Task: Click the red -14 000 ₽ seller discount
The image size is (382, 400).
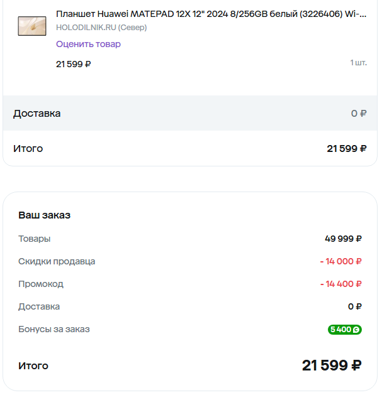Action: click(x=340, y=261)
